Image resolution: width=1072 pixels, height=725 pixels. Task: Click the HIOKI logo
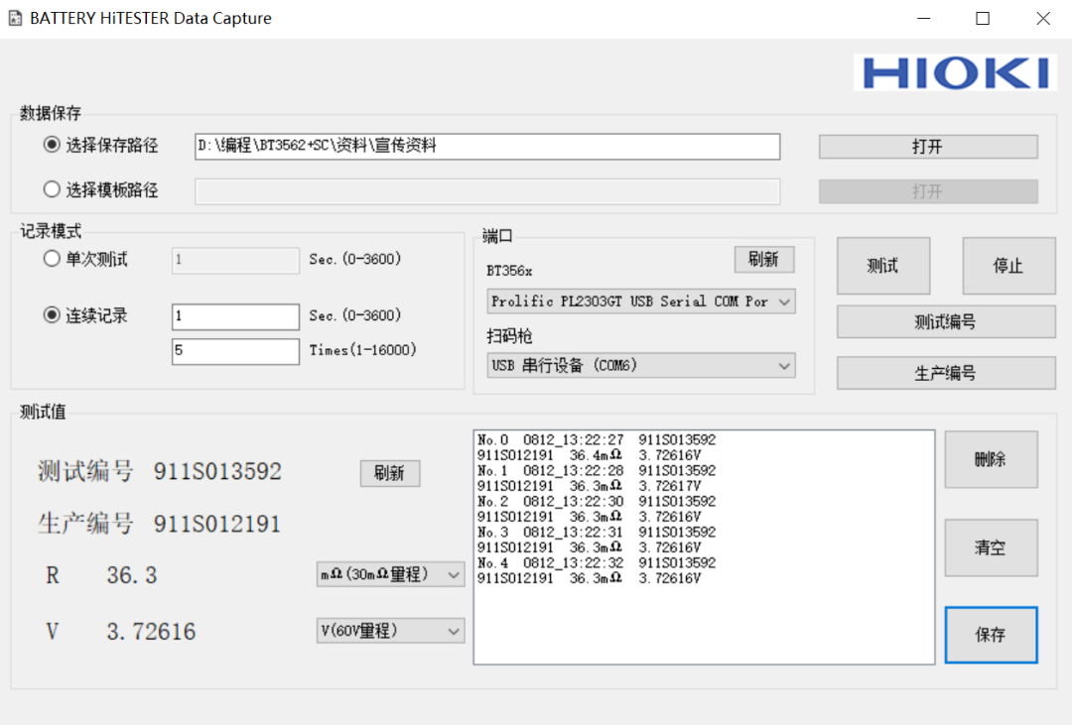(955, 73)
